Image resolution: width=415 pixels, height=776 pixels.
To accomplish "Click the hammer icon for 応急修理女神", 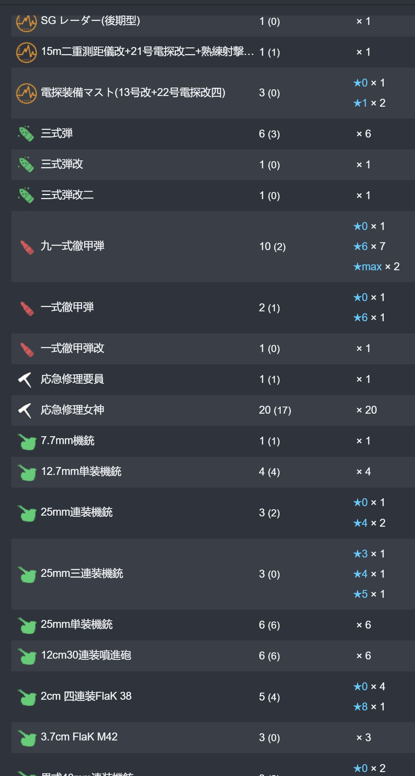I will click(x=25, y=411).
